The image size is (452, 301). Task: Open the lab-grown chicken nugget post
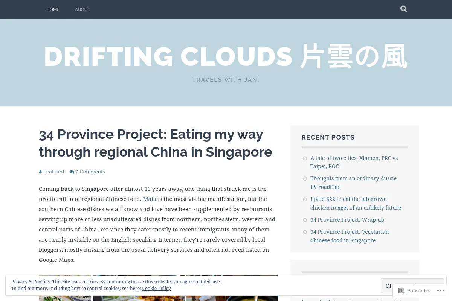coord(356,203)
